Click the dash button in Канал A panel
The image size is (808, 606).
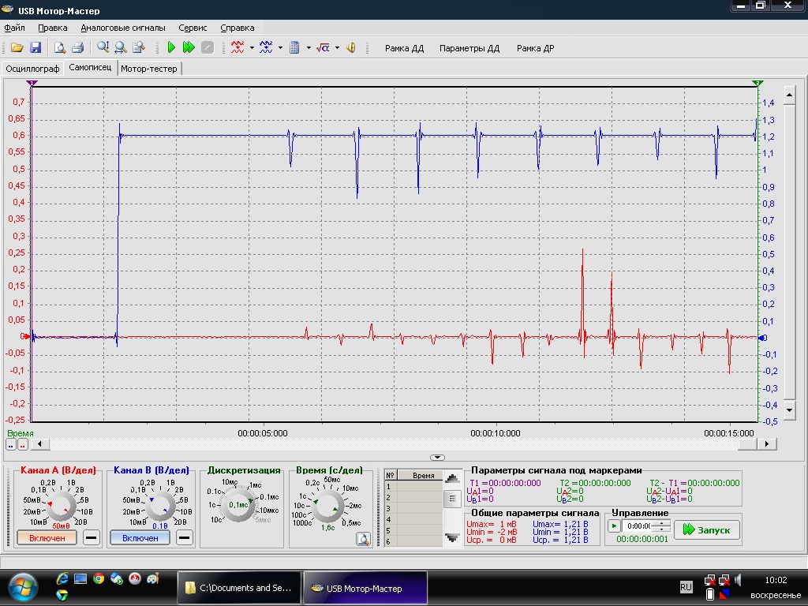click(92, 538)
